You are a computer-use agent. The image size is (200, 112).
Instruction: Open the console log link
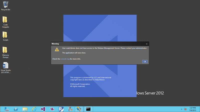[65, 59]
